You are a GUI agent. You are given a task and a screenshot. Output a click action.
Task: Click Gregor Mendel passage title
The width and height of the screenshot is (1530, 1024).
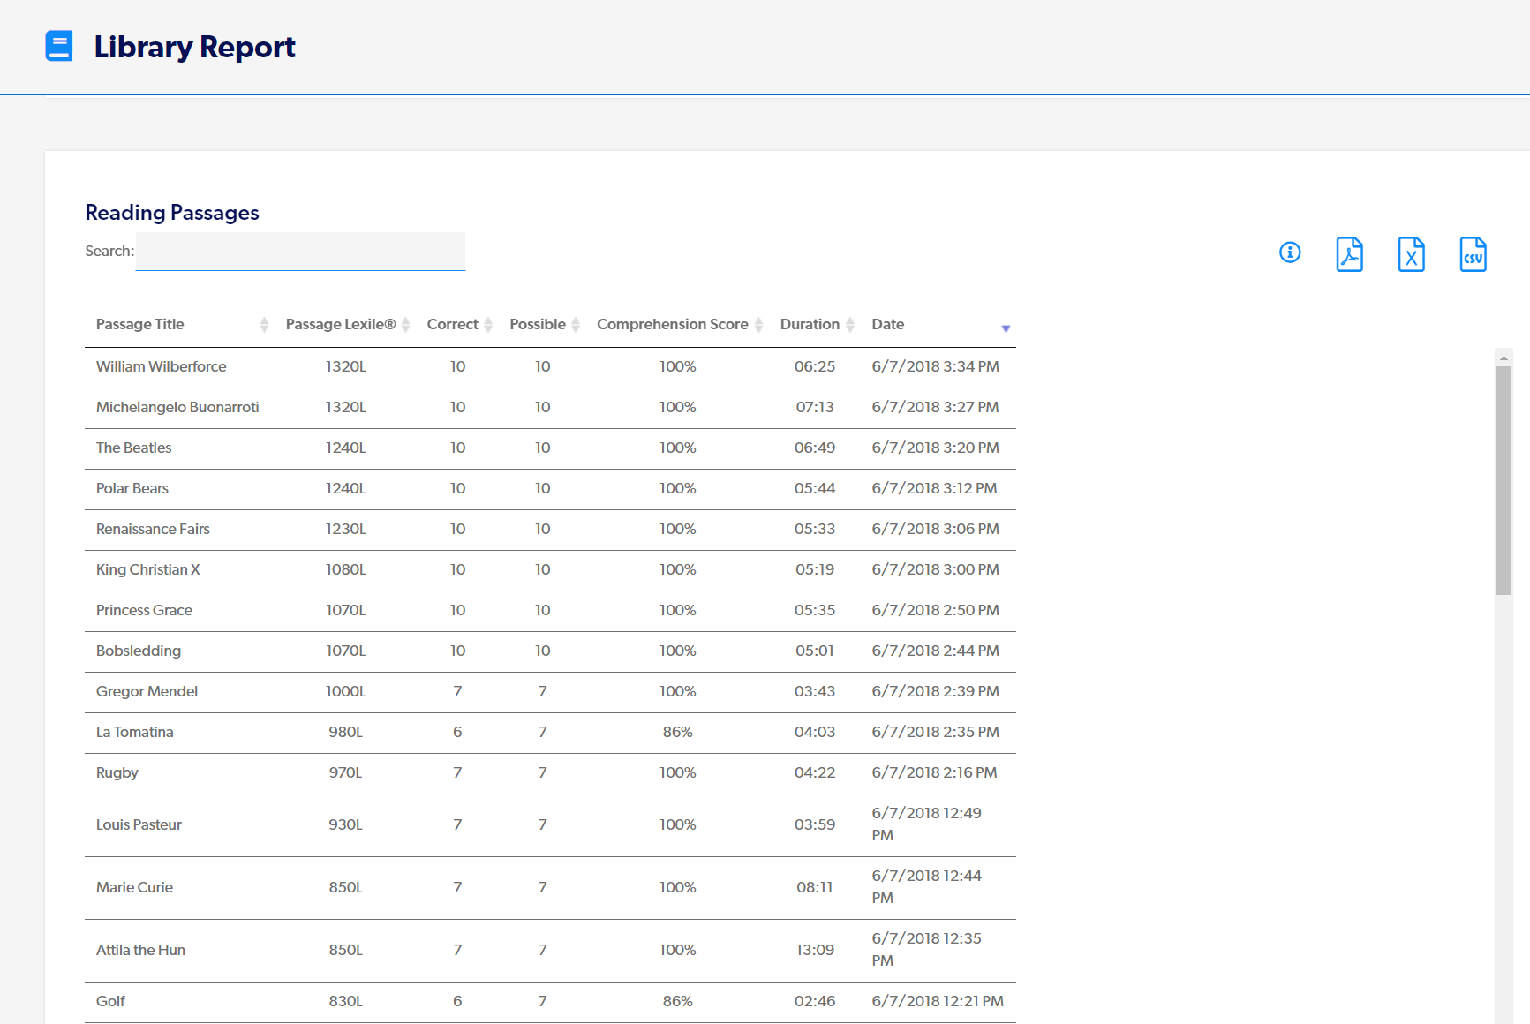point(147,691)
